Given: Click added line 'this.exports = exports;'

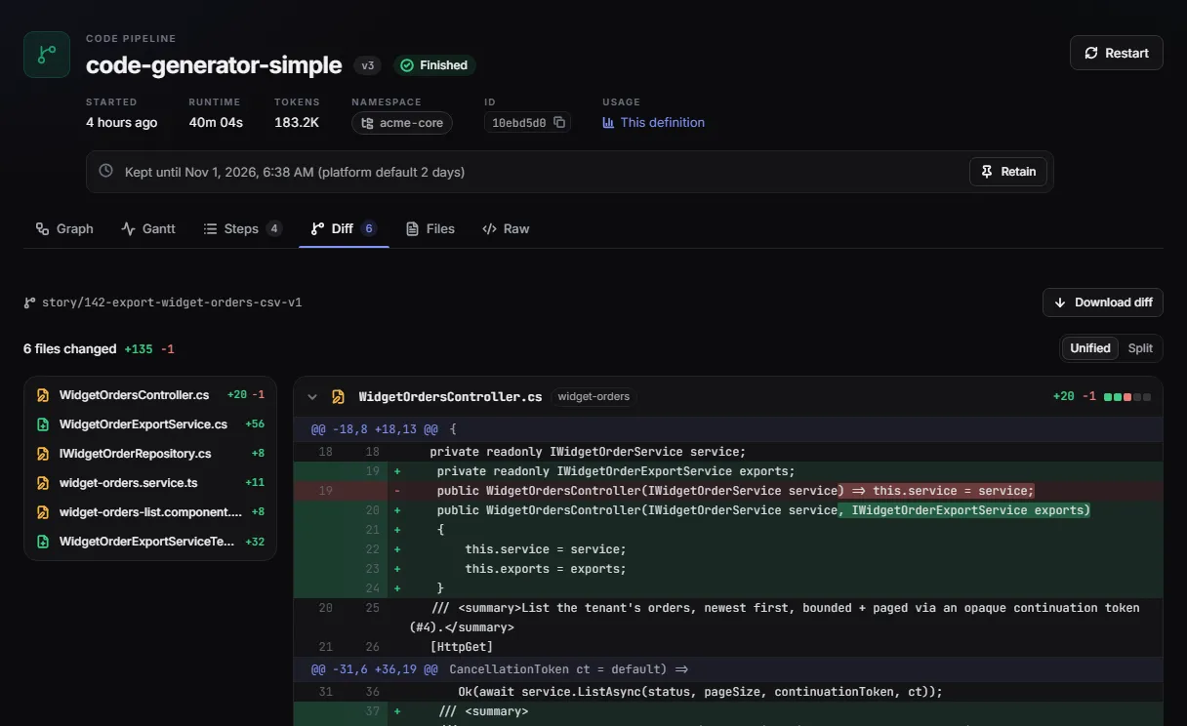Looking at the screenshot, I should click(x=727, y=569).
